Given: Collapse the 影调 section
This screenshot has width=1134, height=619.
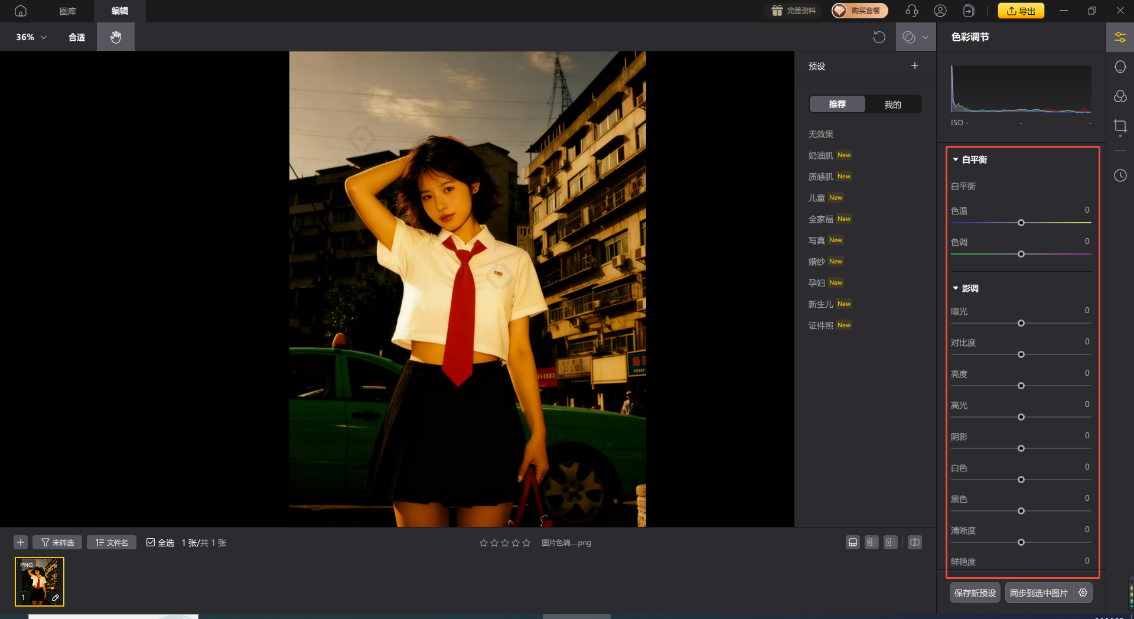Looking at the screenshot, I should (x=956, y=288).
